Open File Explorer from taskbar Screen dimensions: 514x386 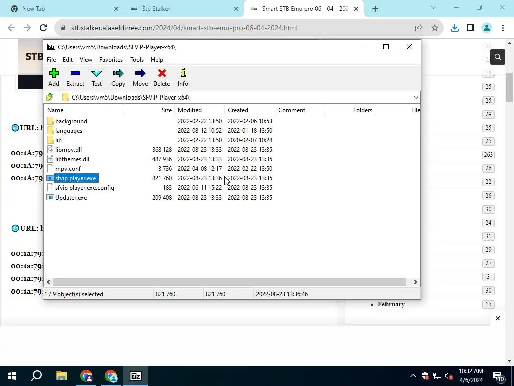61,376
